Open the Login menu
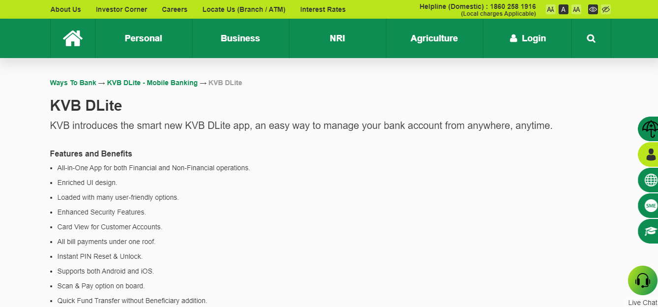Screen dimensions: 658x307 tap(528, 38)
